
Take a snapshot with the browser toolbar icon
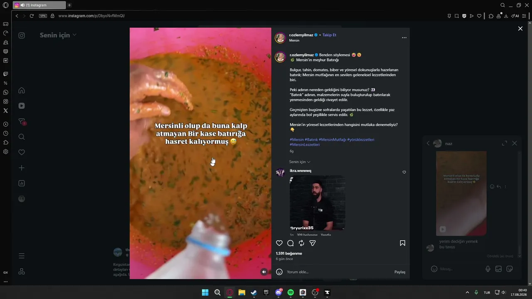pyautogui.click(x=456, y=16)
